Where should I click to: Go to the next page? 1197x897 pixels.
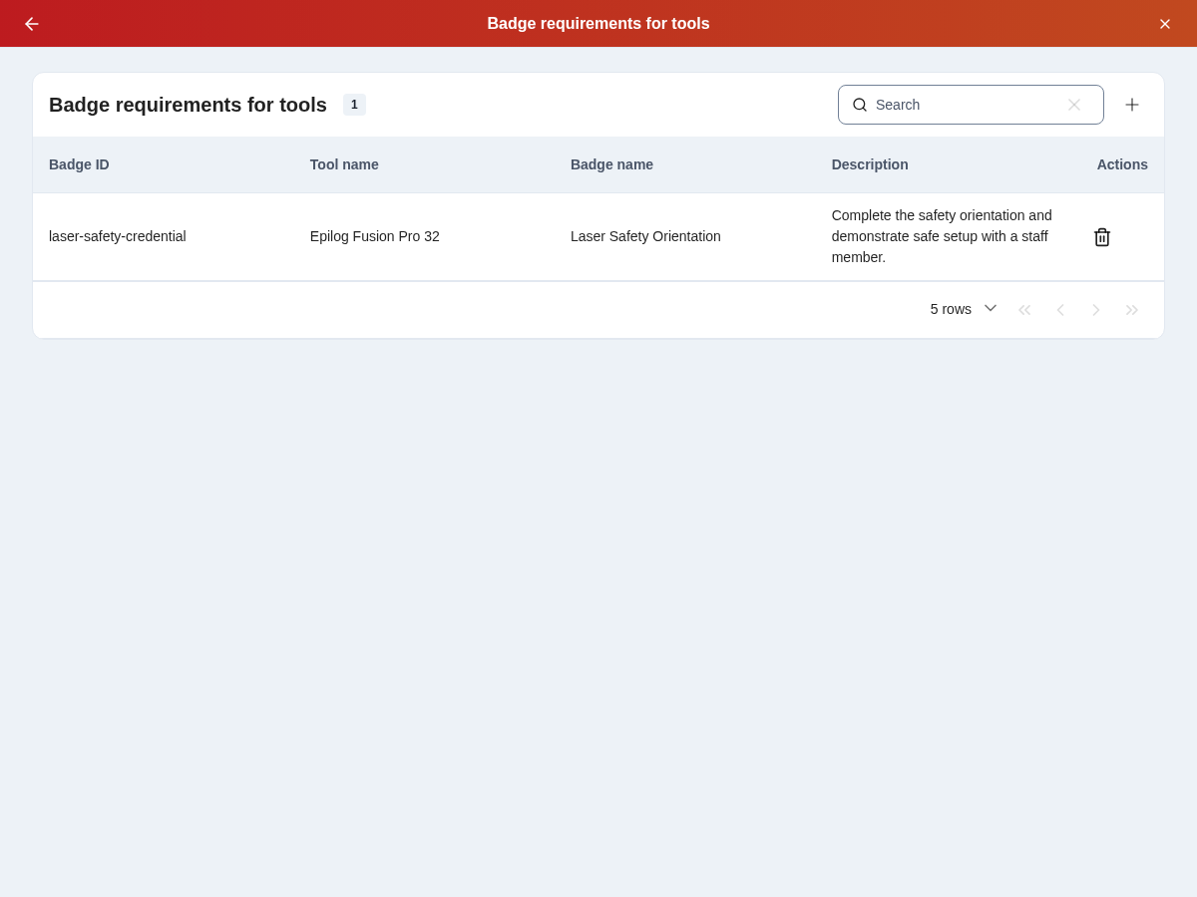[x=1096, y=310]
